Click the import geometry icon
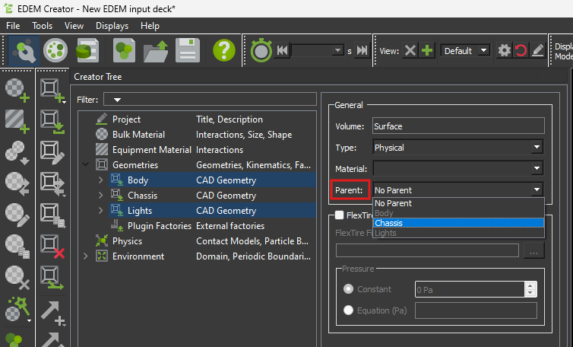 click(x=52, y=121)
